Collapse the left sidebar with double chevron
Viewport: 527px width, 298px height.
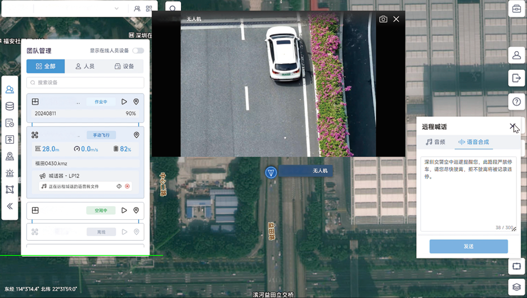[10, 206]
